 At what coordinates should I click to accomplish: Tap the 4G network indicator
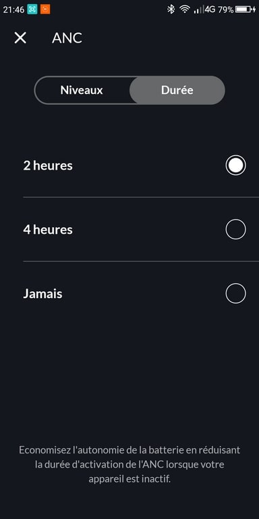210,9
